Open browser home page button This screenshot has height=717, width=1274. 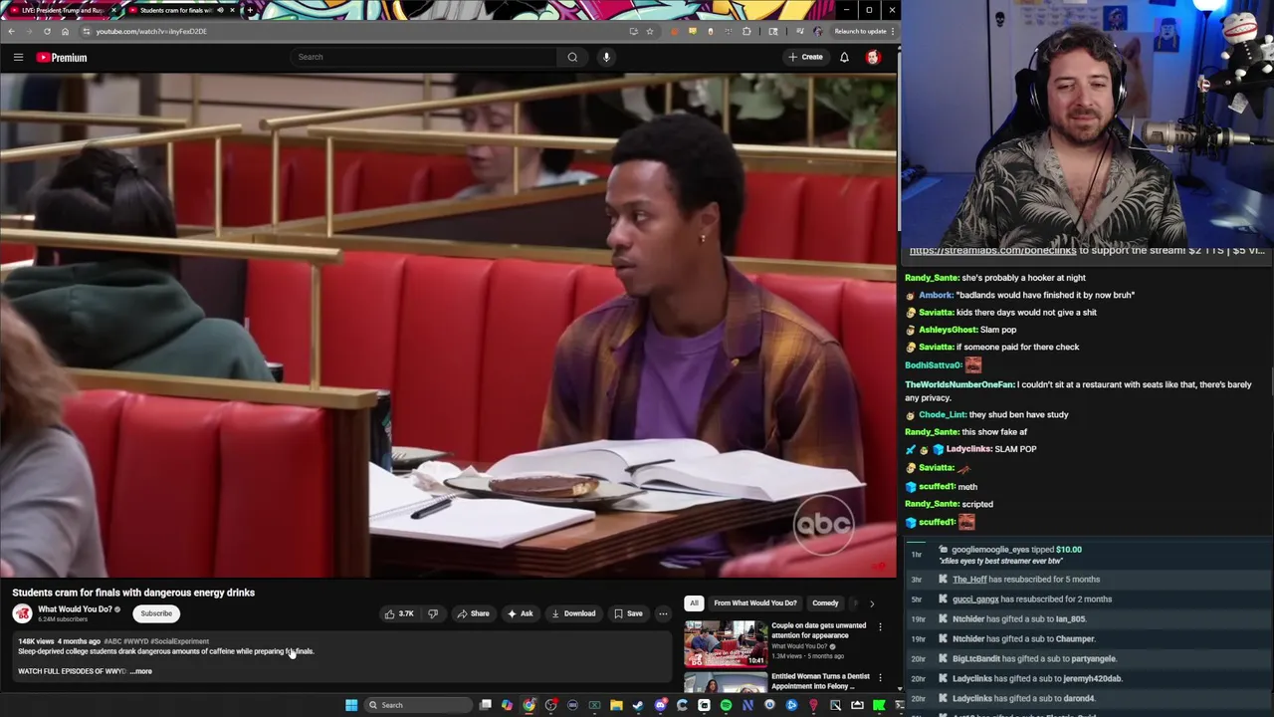65,31
